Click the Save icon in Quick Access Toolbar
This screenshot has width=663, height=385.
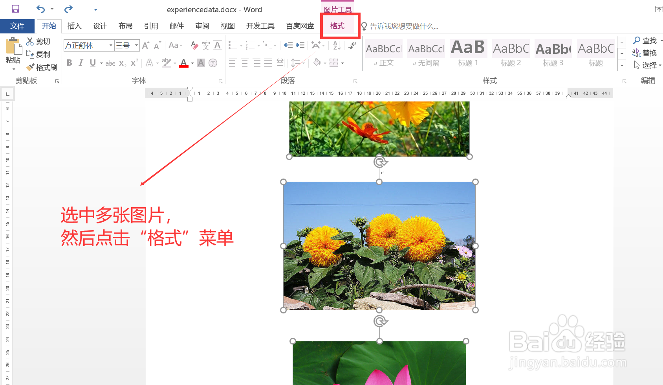(15, 9)
